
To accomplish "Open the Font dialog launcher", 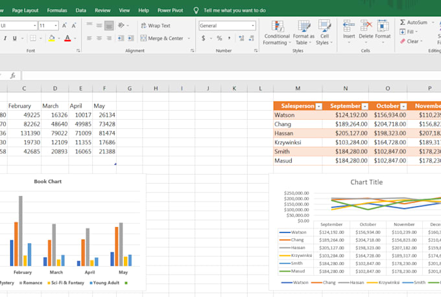I will click(x=78, y=50).
